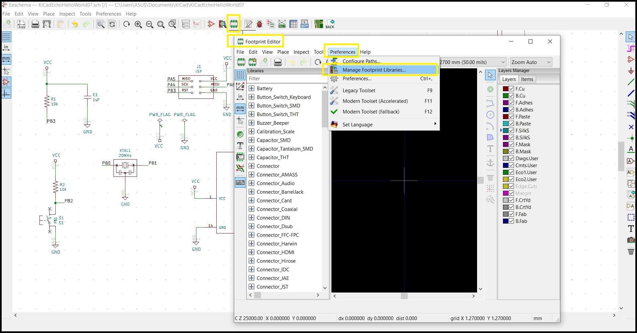This screenshot has width=637, height=333.
Task: Click the print icon in the Footprint Editor
Action: [278, 62]
